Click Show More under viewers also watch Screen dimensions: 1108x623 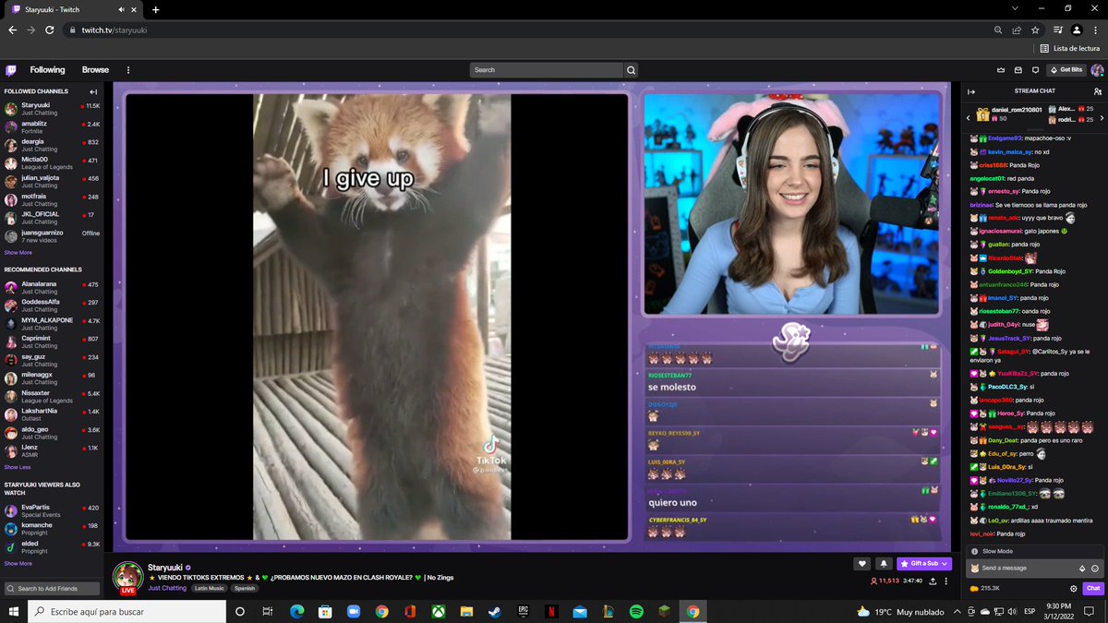(18, 563)
